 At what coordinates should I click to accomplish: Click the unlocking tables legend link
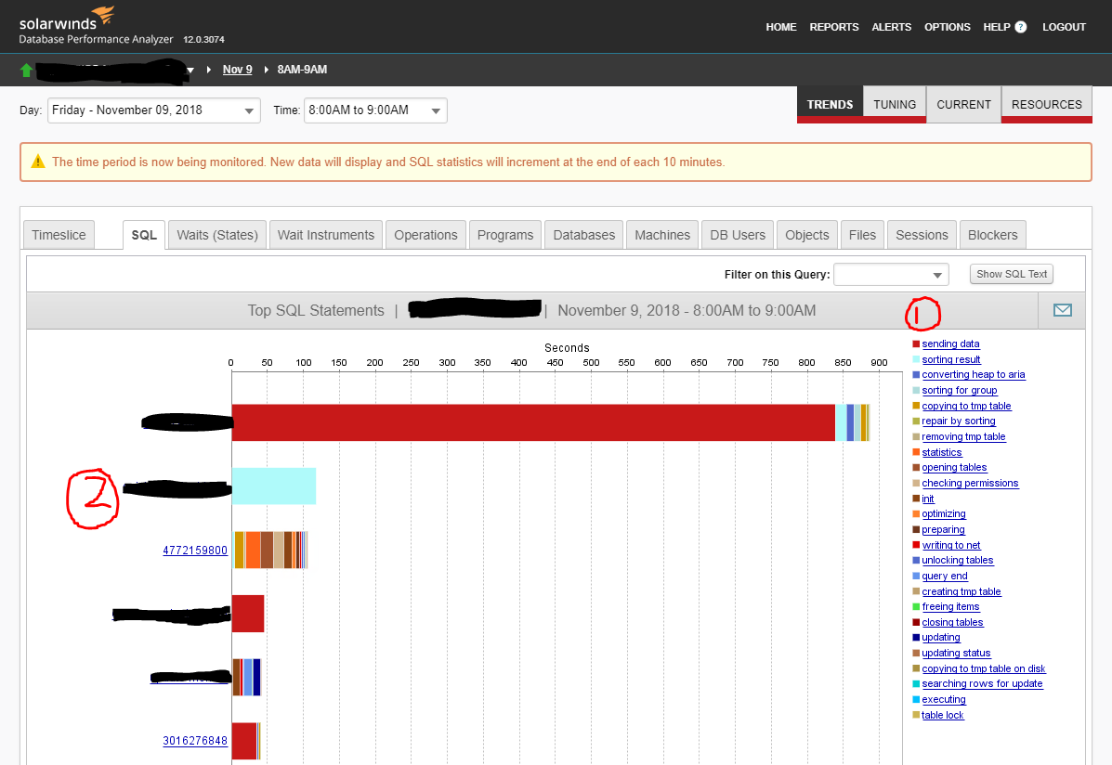tap(958, 560)
